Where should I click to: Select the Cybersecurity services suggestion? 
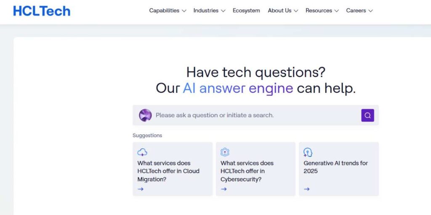255,169
